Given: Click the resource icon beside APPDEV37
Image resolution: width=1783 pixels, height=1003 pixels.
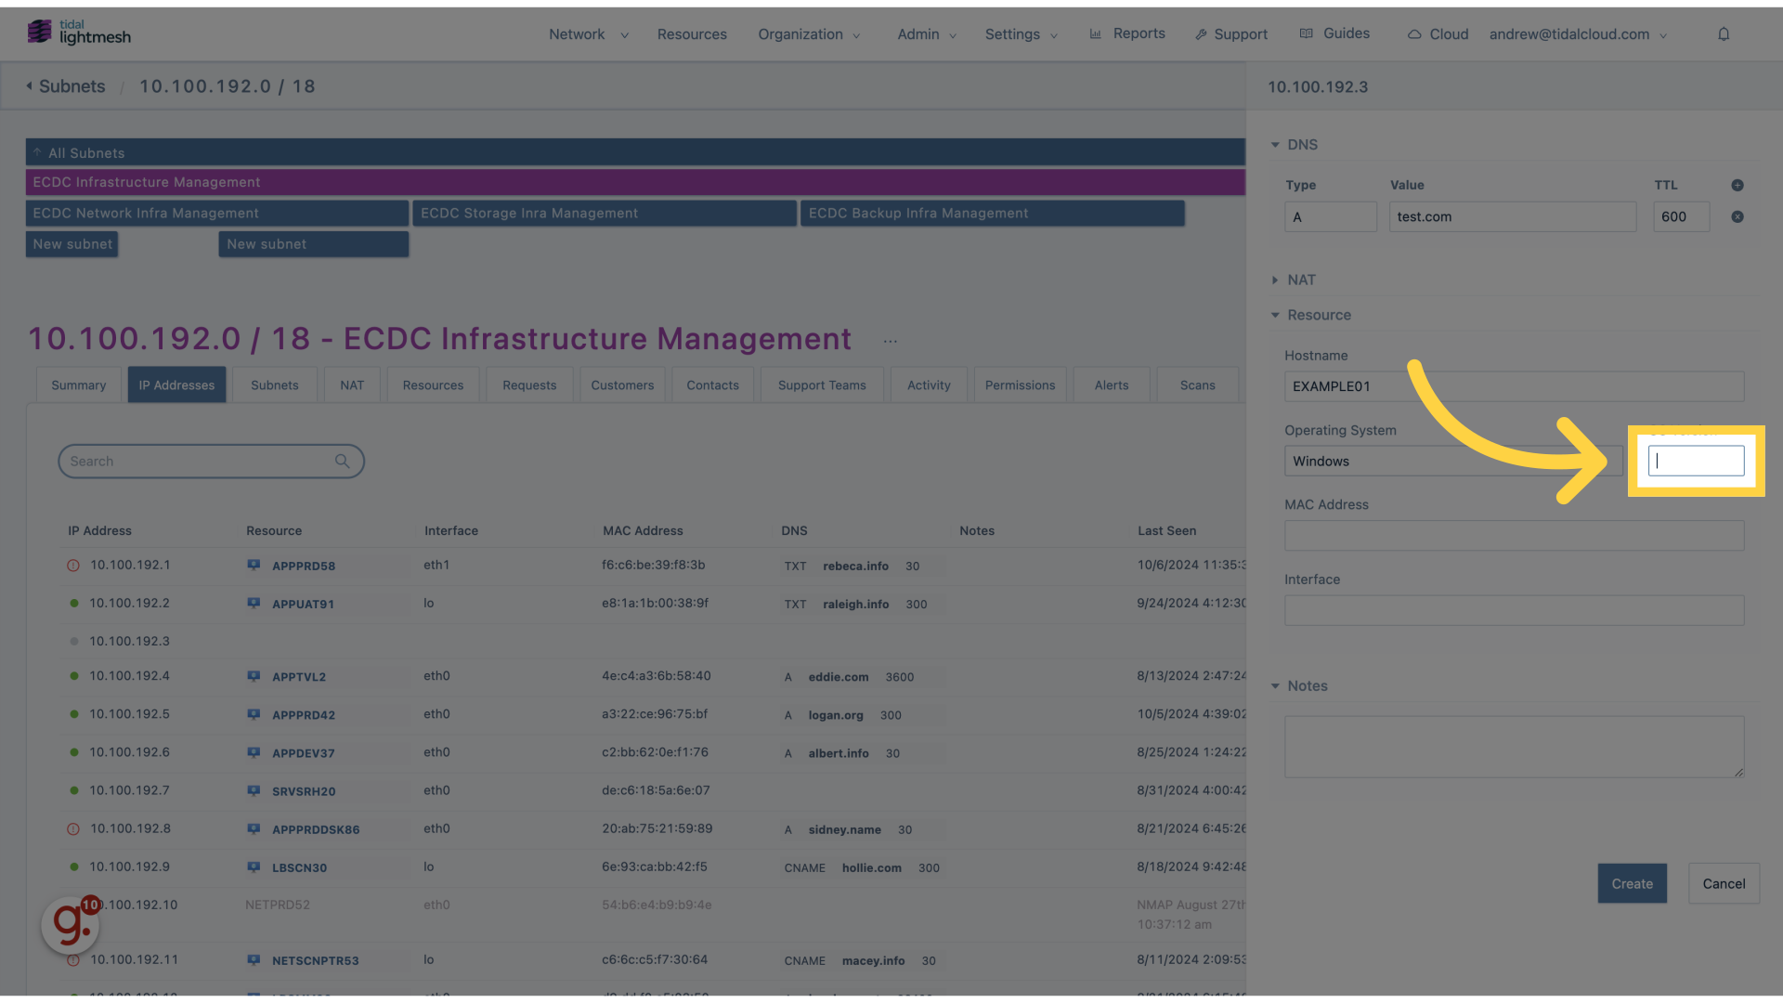Looking at the screenshot, I should [254, 752].
